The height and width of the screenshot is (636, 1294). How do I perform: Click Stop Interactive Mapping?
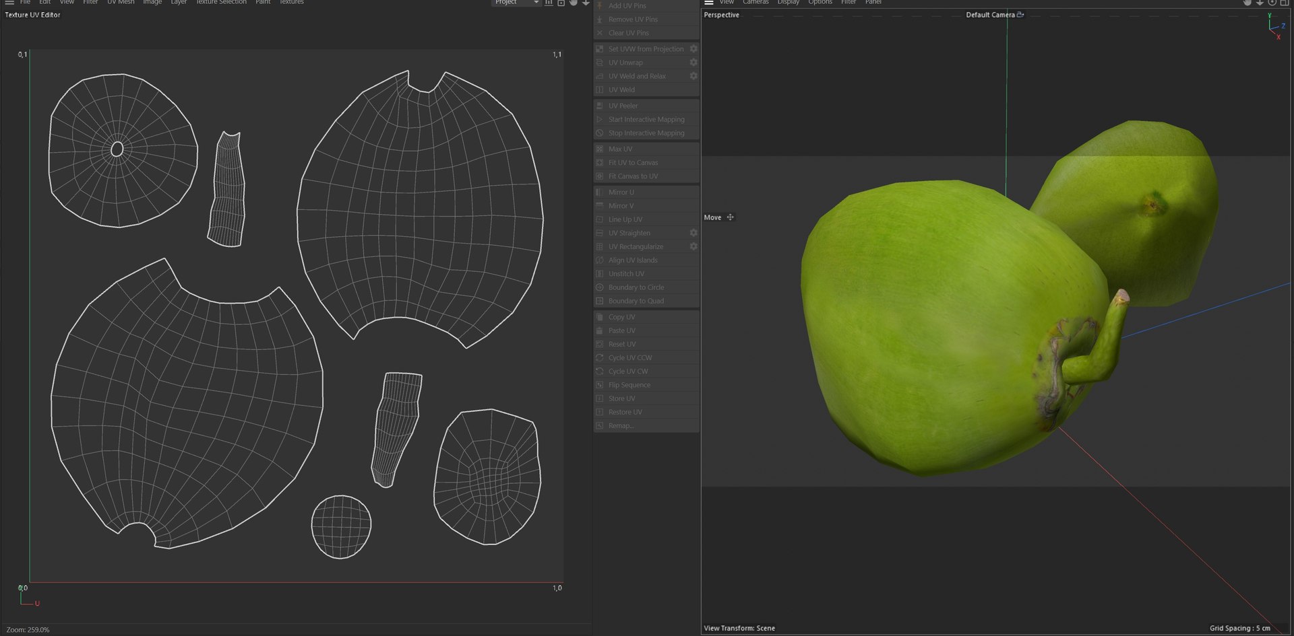tap(646, 133)
